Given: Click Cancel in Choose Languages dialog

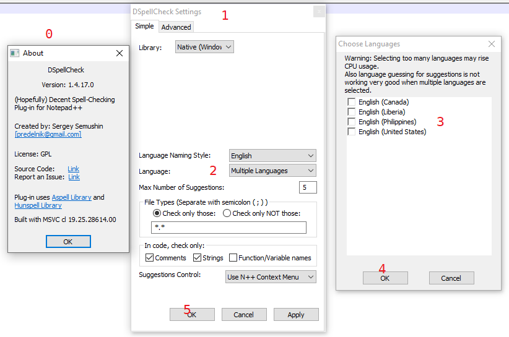Looking at the screenshot, I should (451, 278).
